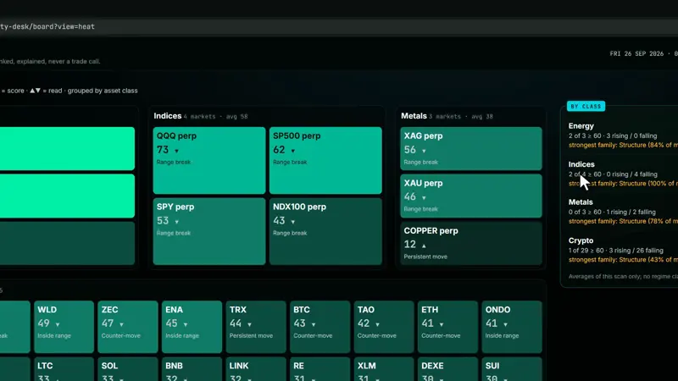Select the LINK crypto tile
Screen dimensions: 678x381
[x=256, y=369]
